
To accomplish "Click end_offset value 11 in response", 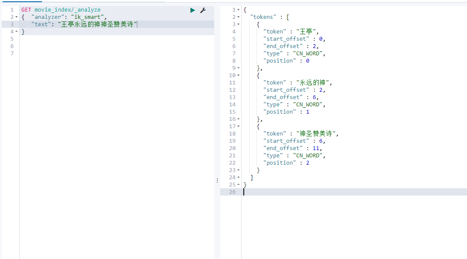I will 316,148.
